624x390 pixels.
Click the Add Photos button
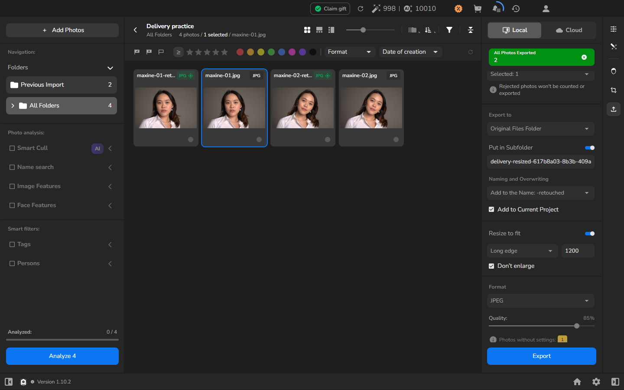62,30
